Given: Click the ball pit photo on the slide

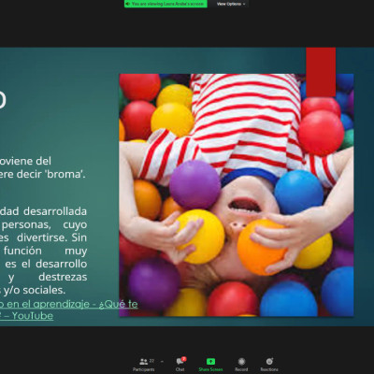Looking at the screenshot, I should tap(237, 195).
